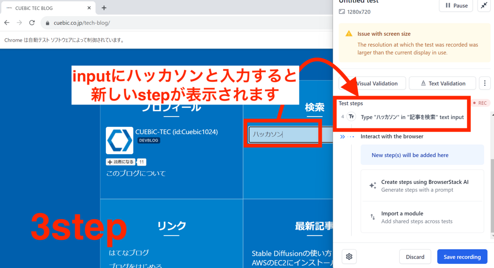Image resolution: width=494 pixels, height=268 pixels.
Task: Click the search input containing ハッカソン
Action: 291,134
